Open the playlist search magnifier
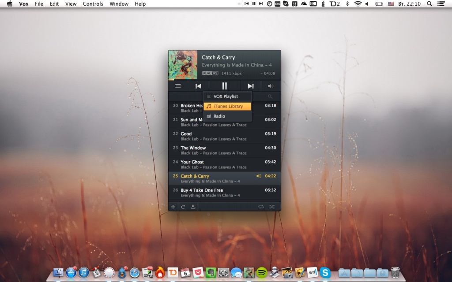Viewport: 452px width, 282px height. (270, 96)
